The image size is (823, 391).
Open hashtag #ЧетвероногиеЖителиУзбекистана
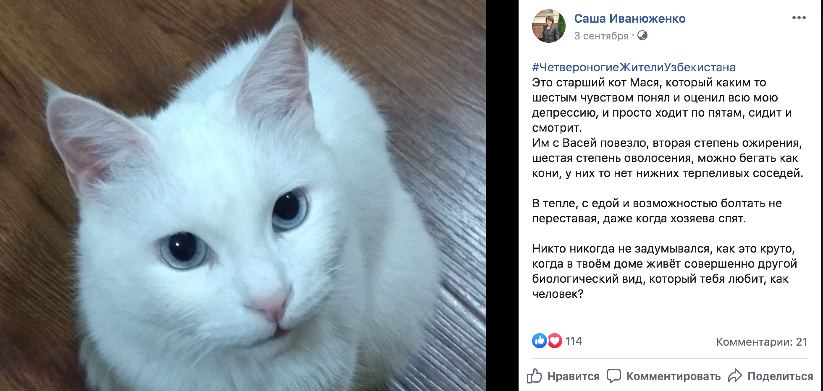coord(634,68)
